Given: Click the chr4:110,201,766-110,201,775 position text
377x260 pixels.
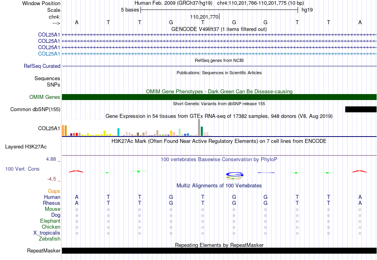Looking at the screenshot, I should [x=260, y=3].
